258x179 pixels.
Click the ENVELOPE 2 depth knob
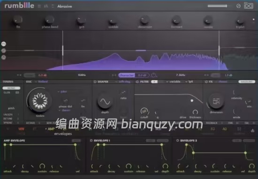pos(251,166)
